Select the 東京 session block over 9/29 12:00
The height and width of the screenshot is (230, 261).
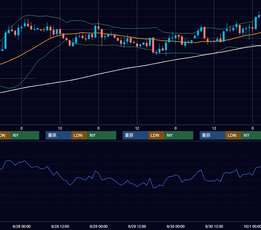(135, 135)
